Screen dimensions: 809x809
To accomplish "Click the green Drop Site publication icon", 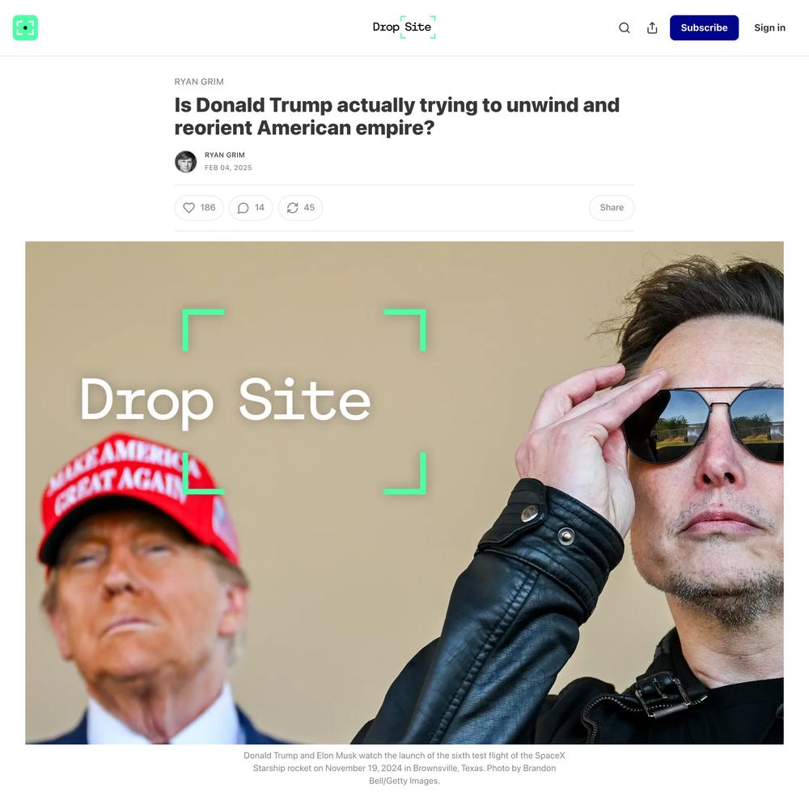I will point(25,28).
